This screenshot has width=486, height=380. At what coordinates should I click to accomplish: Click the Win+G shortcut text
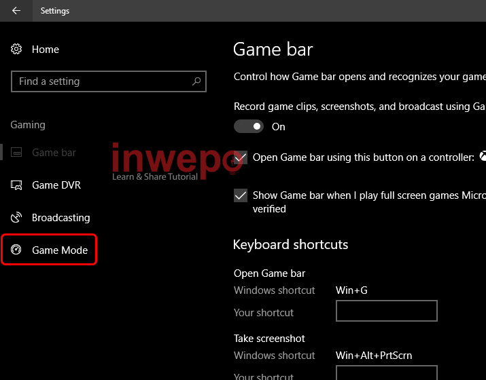[x=351, y=290]
